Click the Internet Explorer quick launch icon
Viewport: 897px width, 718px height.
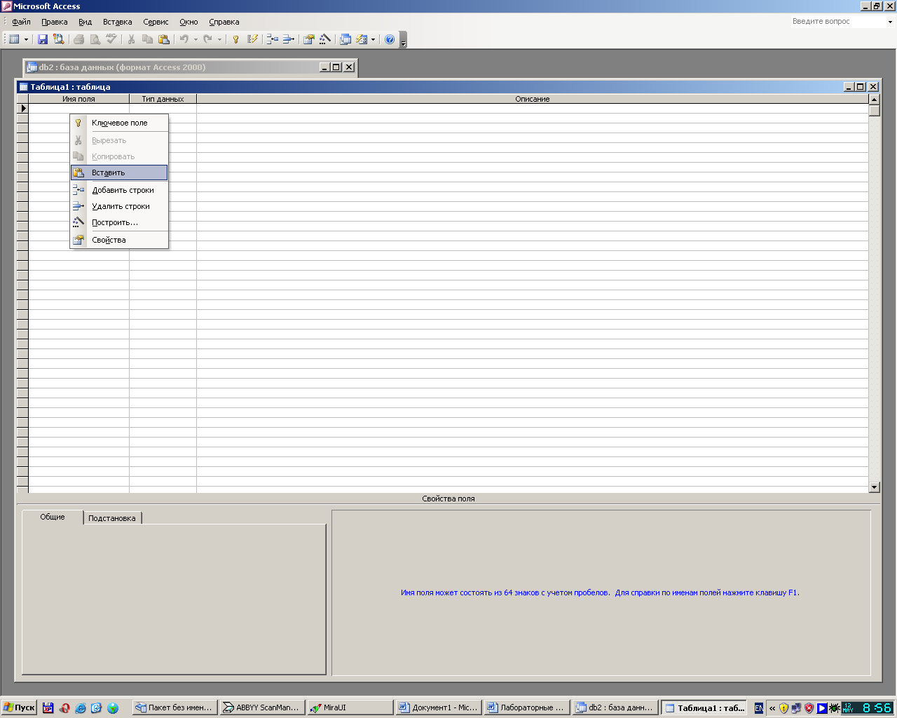tap(81, 708)
